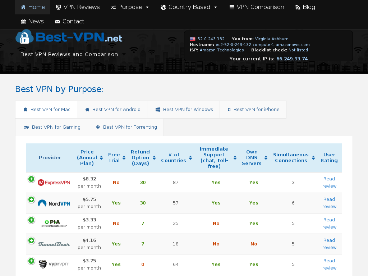368x276 pixels.
Task: Switch to Best VPN for Mac tab
Action: pyautogui.click(x=46, y=110)
